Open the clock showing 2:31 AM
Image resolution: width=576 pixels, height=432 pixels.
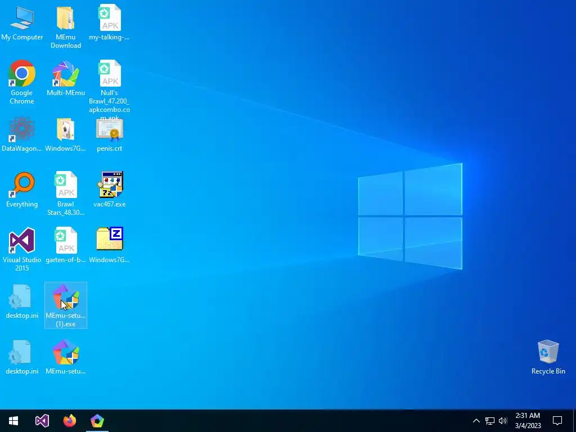[x=528, y=421]
